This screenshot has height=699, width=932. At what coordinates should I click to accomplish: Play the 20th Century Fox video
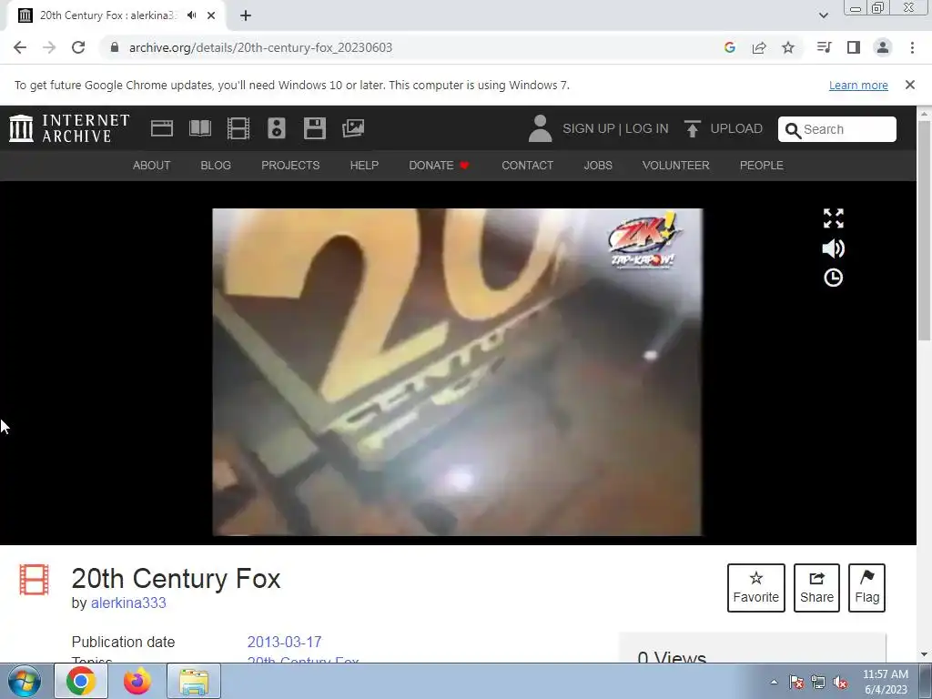tap(457, 372)
